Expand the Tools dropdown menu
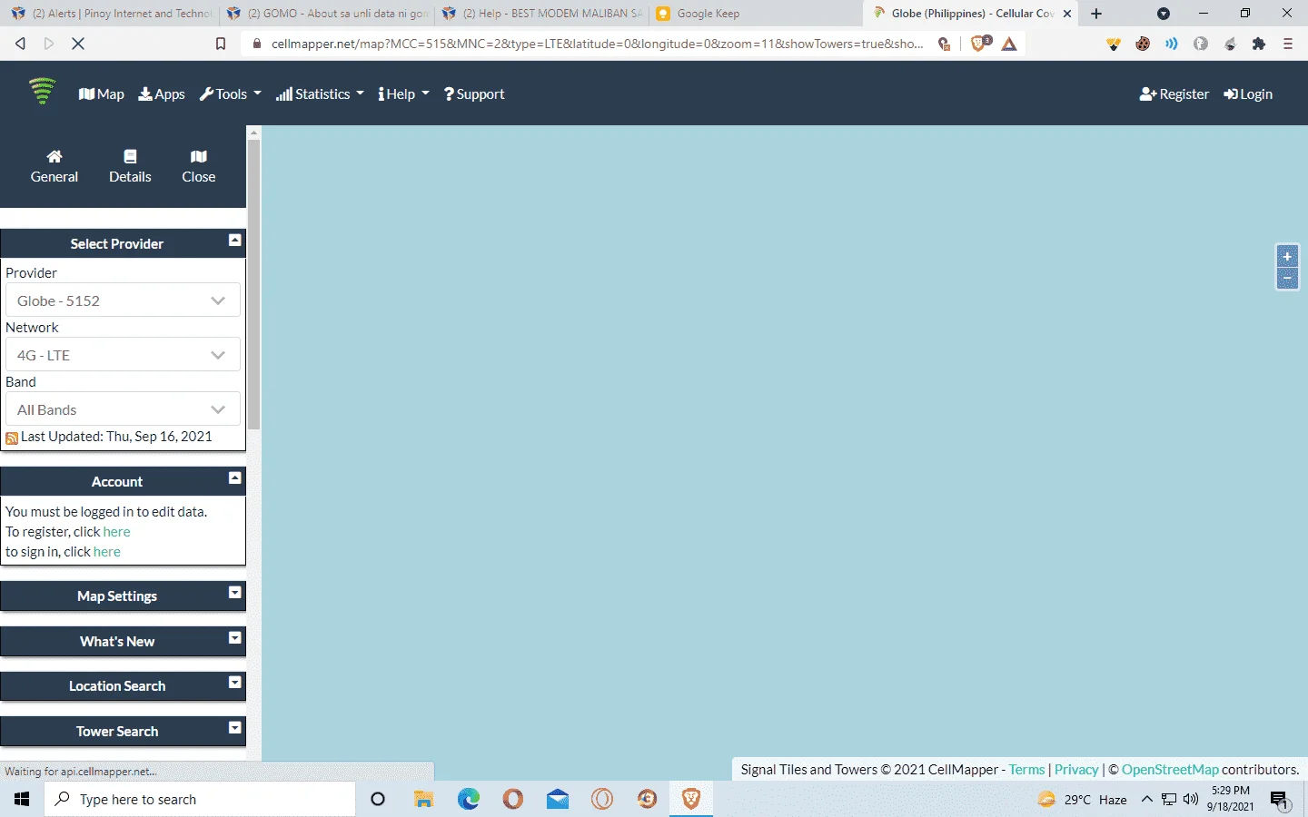 231,94
